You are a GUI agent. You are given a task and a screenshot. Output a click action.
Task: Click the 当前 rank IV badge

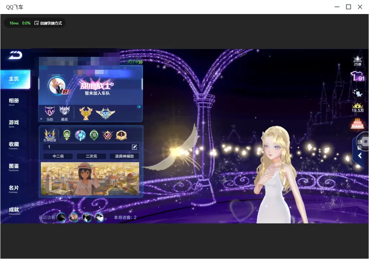(50, 113)
